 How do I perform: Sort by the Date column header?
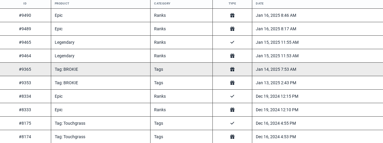260,4
